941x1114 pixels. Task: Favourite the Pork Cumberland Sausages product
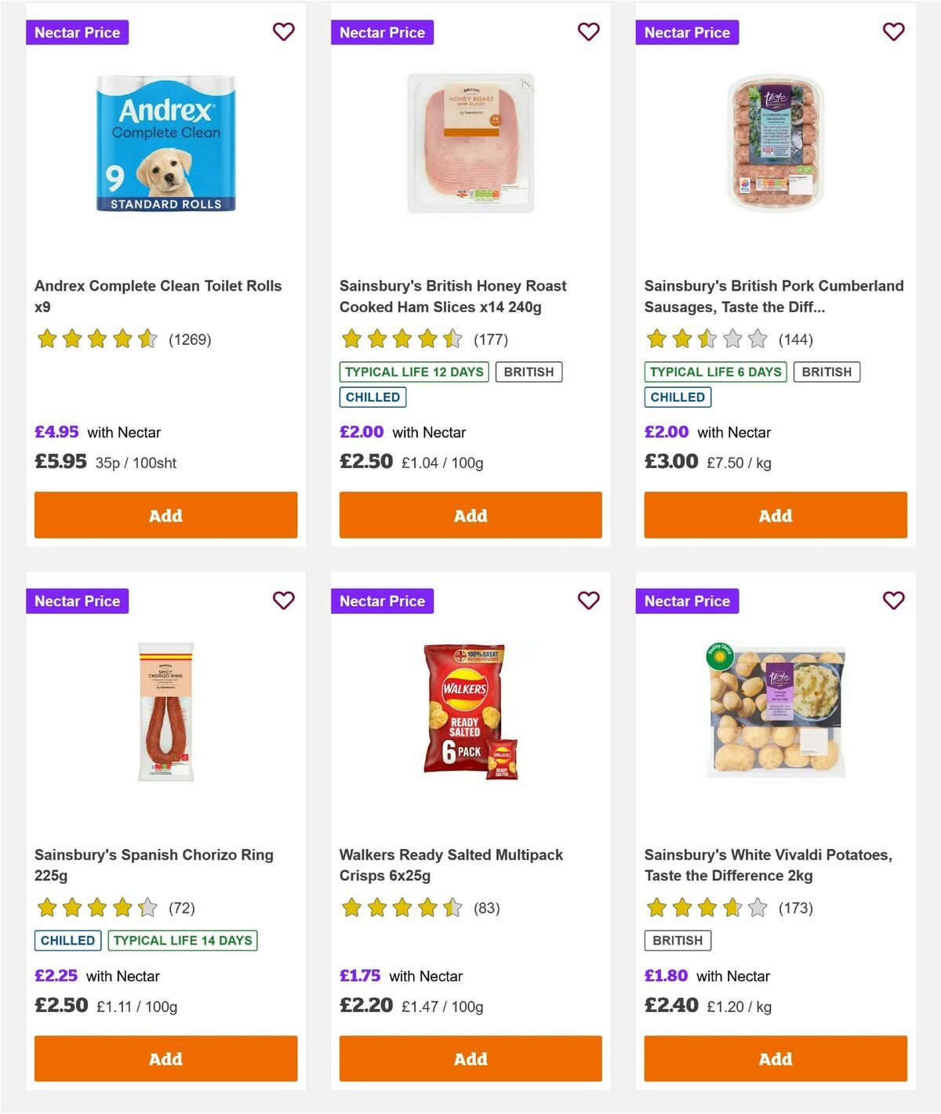tap(893, 32)
